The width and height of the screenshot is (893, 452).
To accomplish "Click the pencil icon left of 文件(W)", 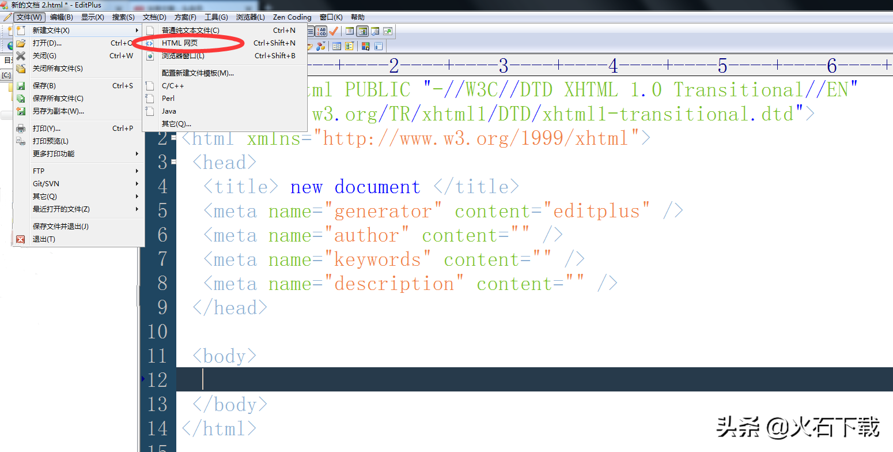I will click(7, 17).
